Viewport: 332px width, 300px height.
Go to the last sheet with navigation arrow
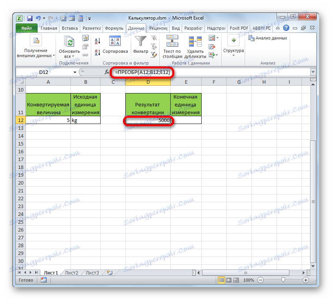[x=36, y=273]
